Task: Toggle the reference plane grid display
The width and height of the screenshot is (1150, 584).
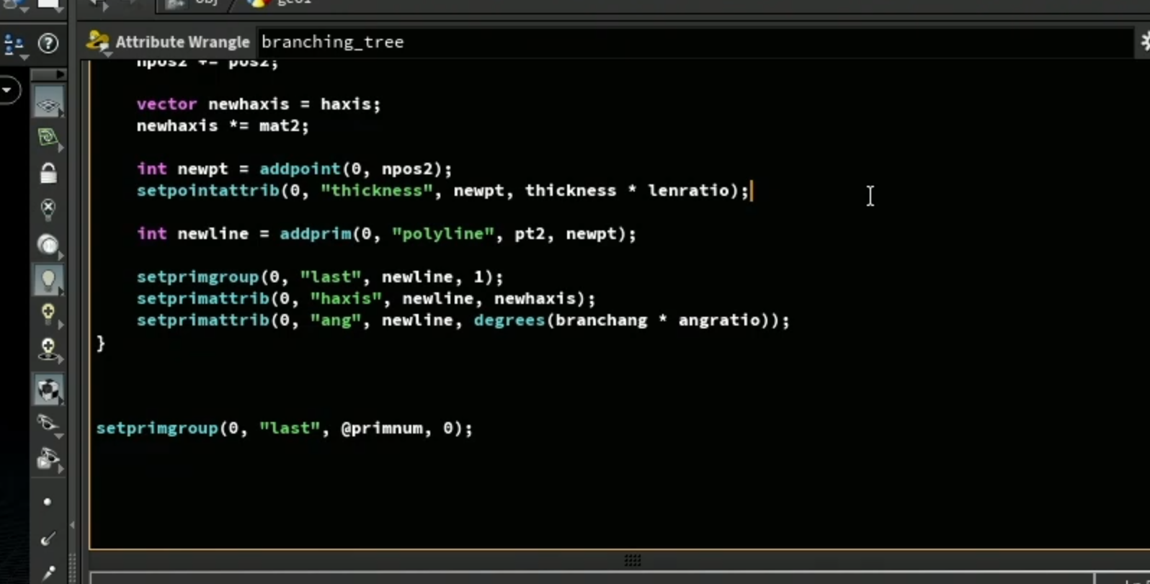Action: [48, 104]
